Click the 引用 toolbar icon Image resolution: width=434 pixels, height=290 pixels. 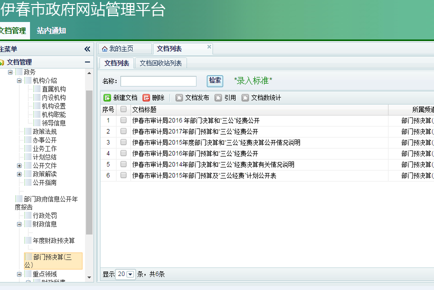(218, 97)
